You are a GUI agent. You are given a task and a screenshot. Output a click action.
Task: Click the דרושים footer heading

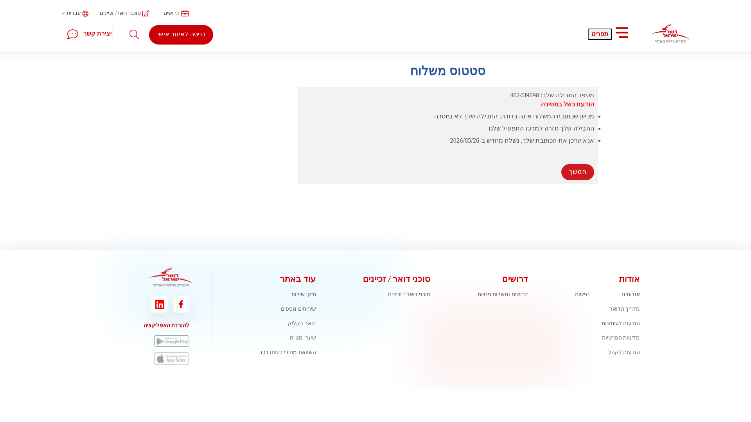(515, 279)
